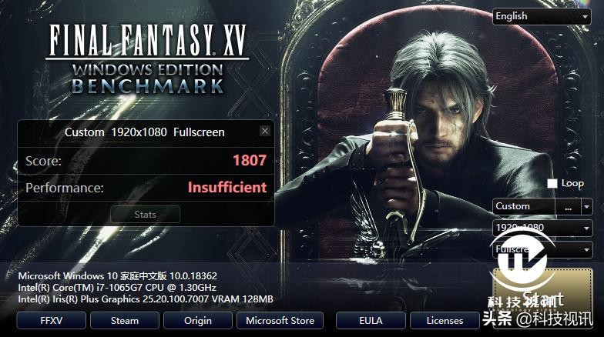Enable the Loop checkbox
This screenshot has height=337, width=604.
pyautogui.click(x=552, y=183)
